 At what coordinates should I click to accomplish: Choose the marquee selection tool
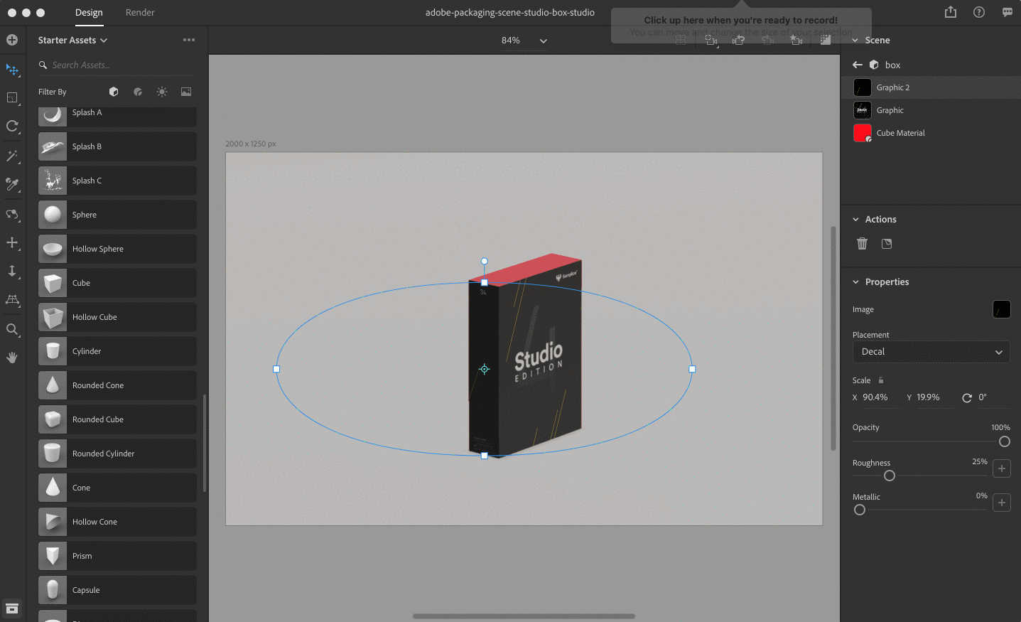tap(12, 98)
